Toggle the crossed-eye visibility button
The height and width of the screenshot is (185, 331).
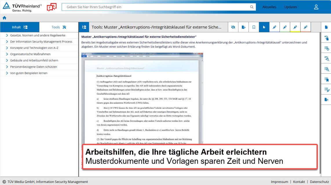click(233, 27)
